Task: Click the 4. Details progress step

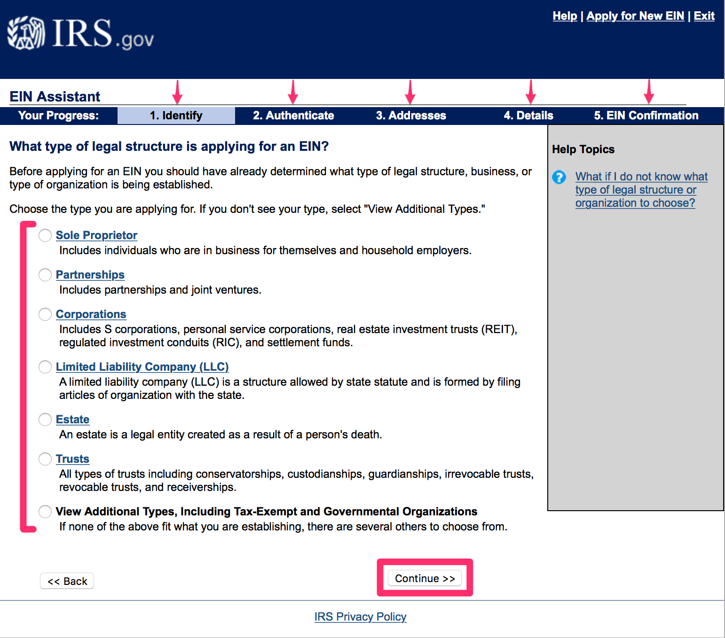Action: pos(528,116)
